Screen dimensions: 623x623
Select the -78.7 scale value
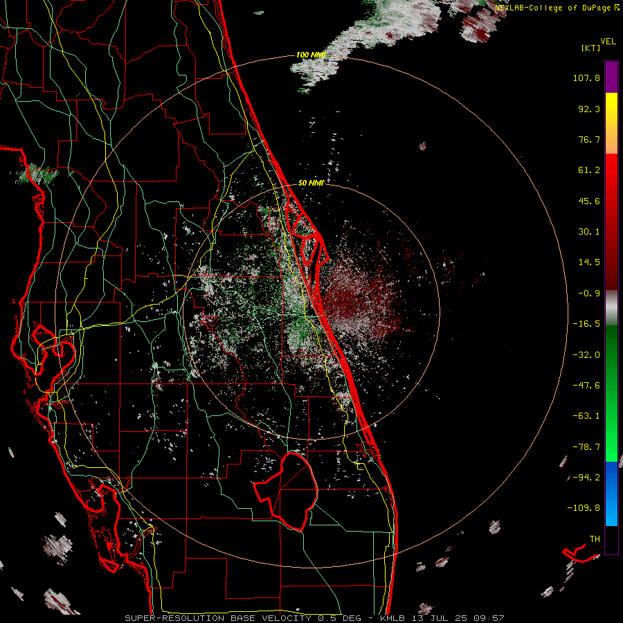(586, 447)
